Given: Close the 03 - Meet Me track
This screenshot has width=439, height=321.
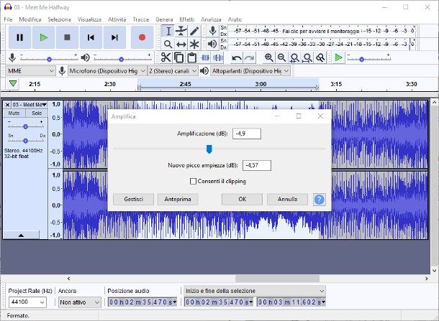Looking at the screenshot, I should coord(8,105).
